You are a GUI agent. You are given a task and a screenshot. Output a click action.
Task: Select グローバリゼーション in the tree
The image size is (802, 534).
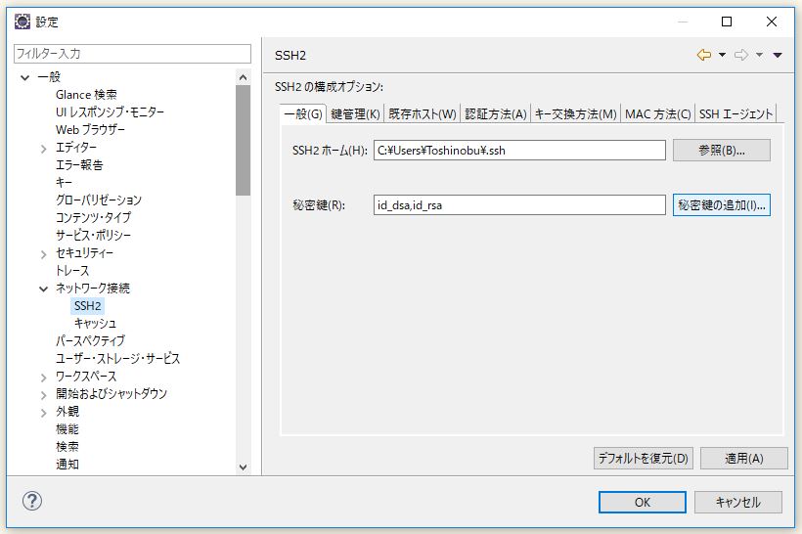point(99,200)
